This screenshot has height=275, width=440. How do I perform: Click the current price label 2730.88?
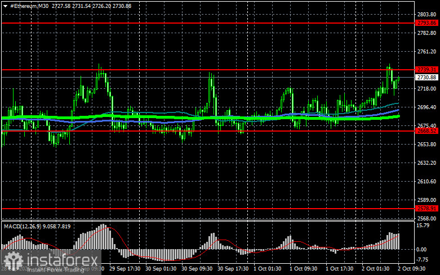(426, 77)
